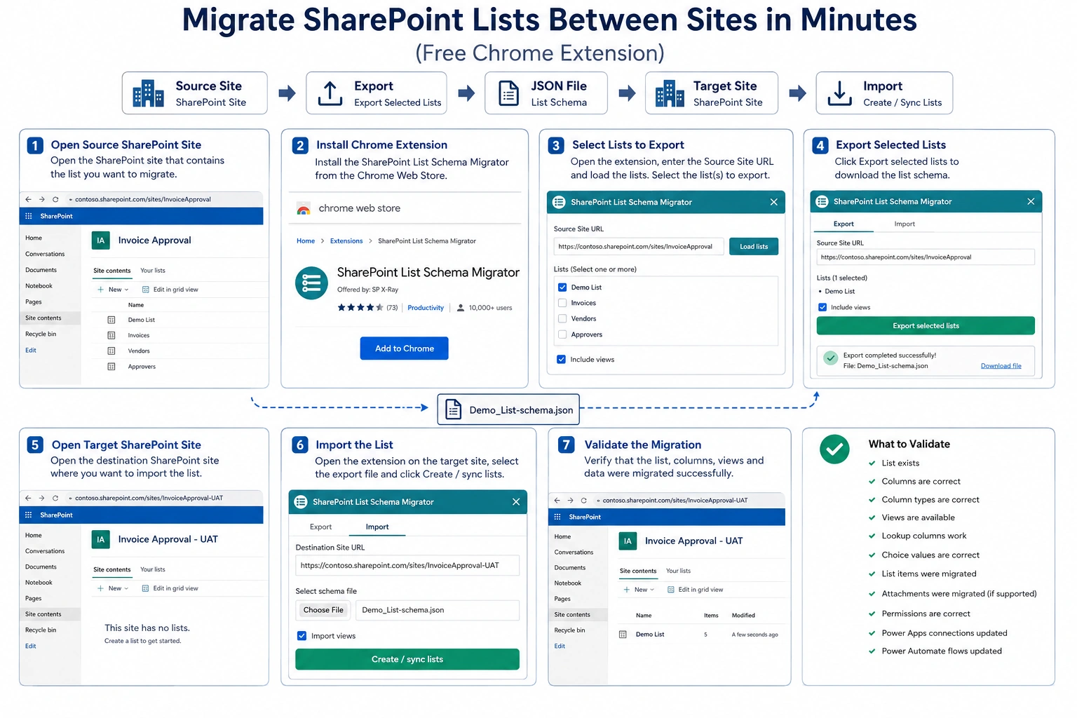This screenshot has height=718, width=1077.
Task: Expand New dropdown in Validate the Migration panel
Action: click(x=639, y=590)
